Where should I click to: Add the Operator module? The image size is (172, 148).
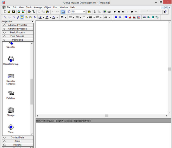point(11,45)
